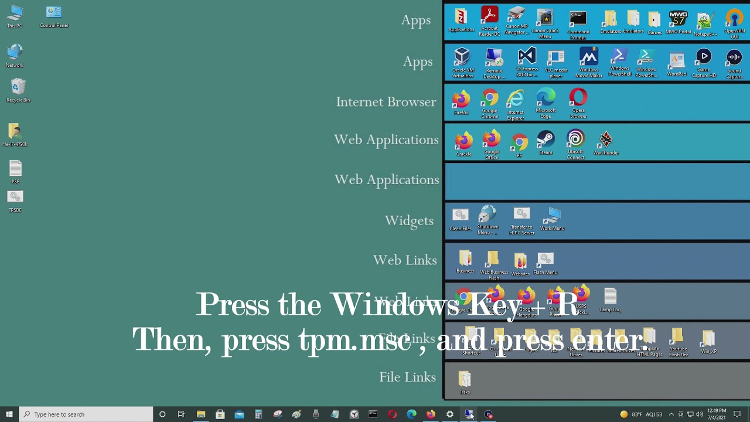
Task: Open Control Panel desktop icon
Action: click(x=54, y=16)
